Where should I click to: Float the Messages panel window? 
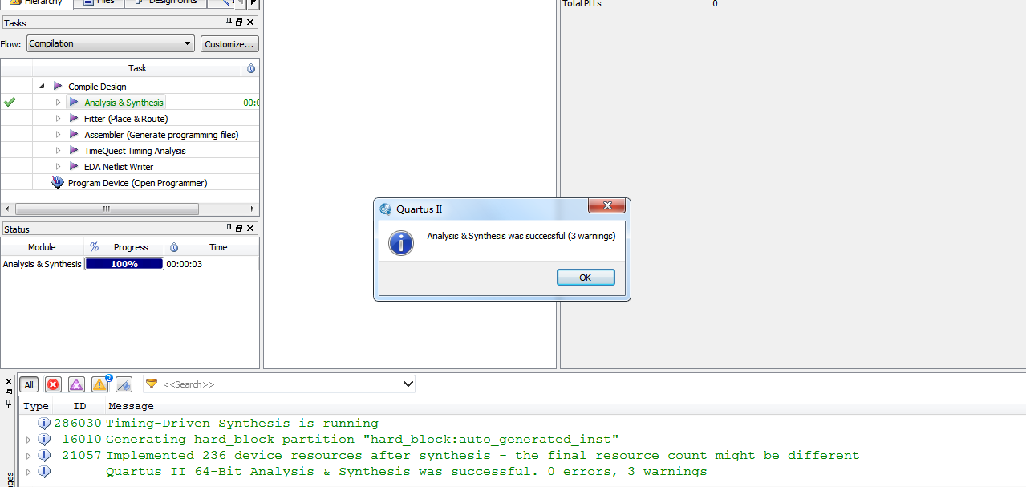pos(9,392)
